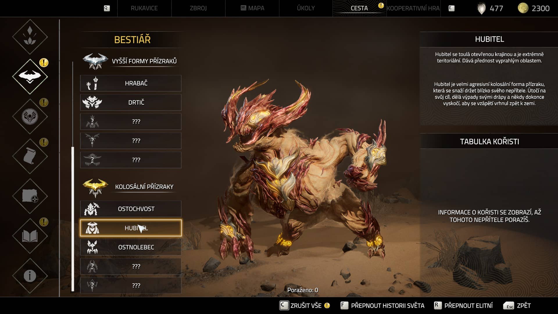This screenshot has width=558, height=314.
Task: Open the scroll sidebar category
Action: click(30, 156)
